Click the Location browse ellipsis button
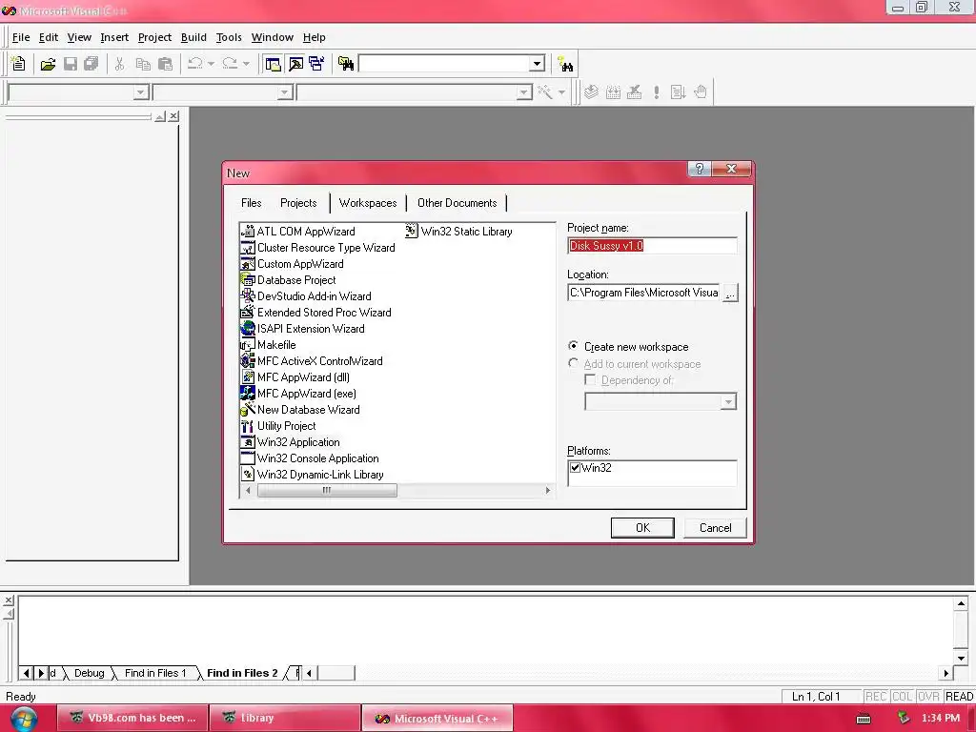Image resolution: width=976 pixels, height=732 pixels. coord(730,294)
